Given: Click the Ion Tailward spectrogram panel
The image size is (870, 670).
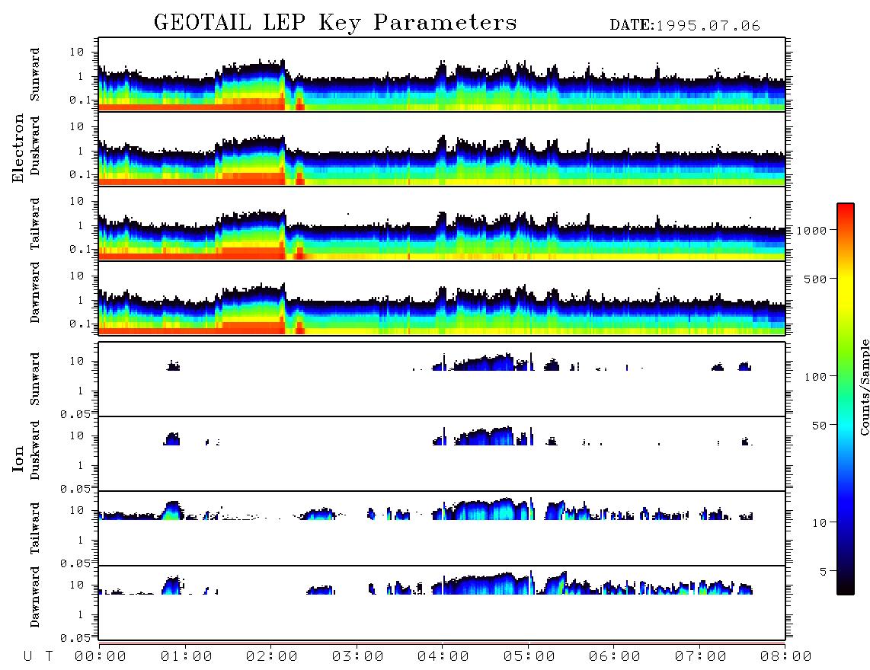Looking at the screenshot, I should 442,528.
